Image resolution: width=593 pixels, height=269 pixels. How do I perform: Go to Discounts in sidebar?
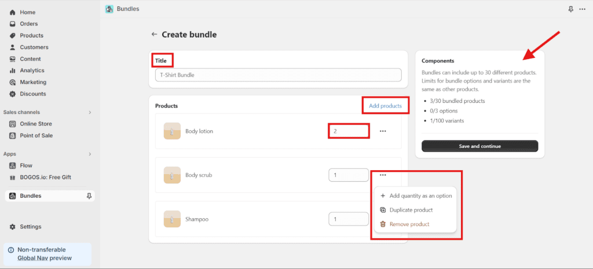[32, 94]
